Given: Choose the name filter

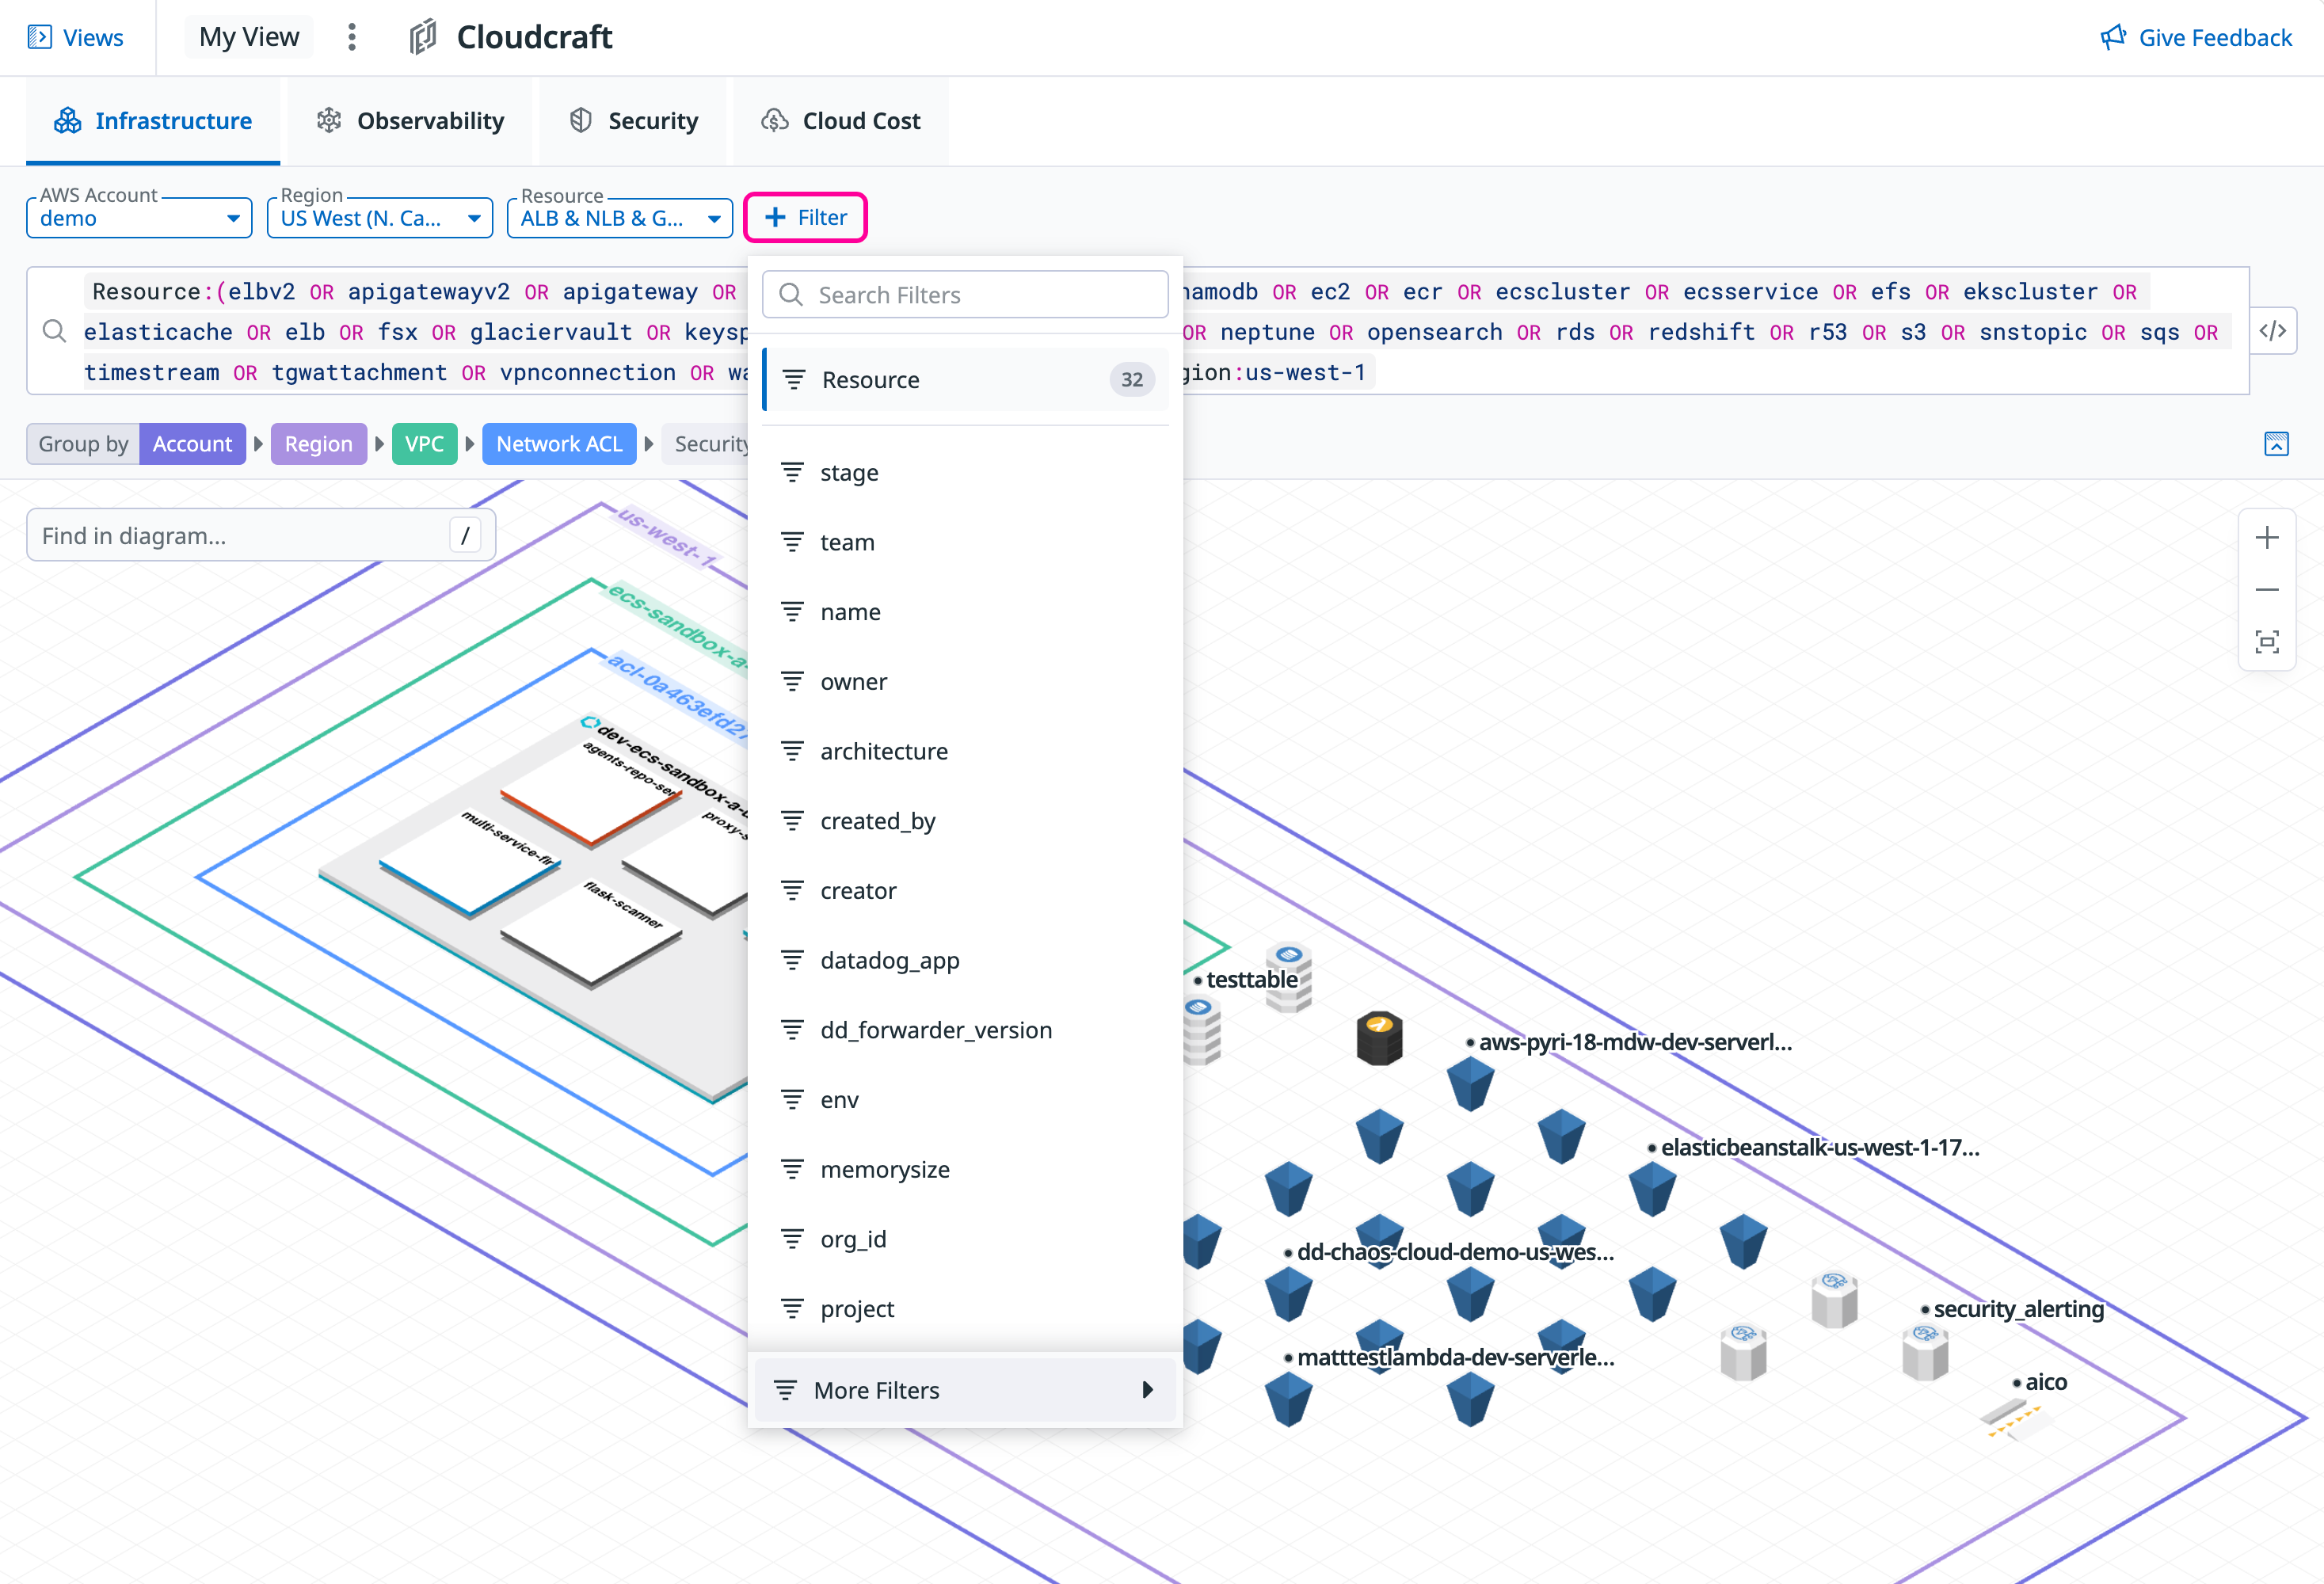Looking at the screenshot, I should click(965, 611).
